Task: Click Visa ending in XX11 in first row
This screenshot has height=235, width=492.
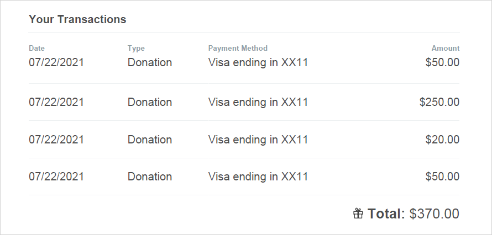Action: 258,62
